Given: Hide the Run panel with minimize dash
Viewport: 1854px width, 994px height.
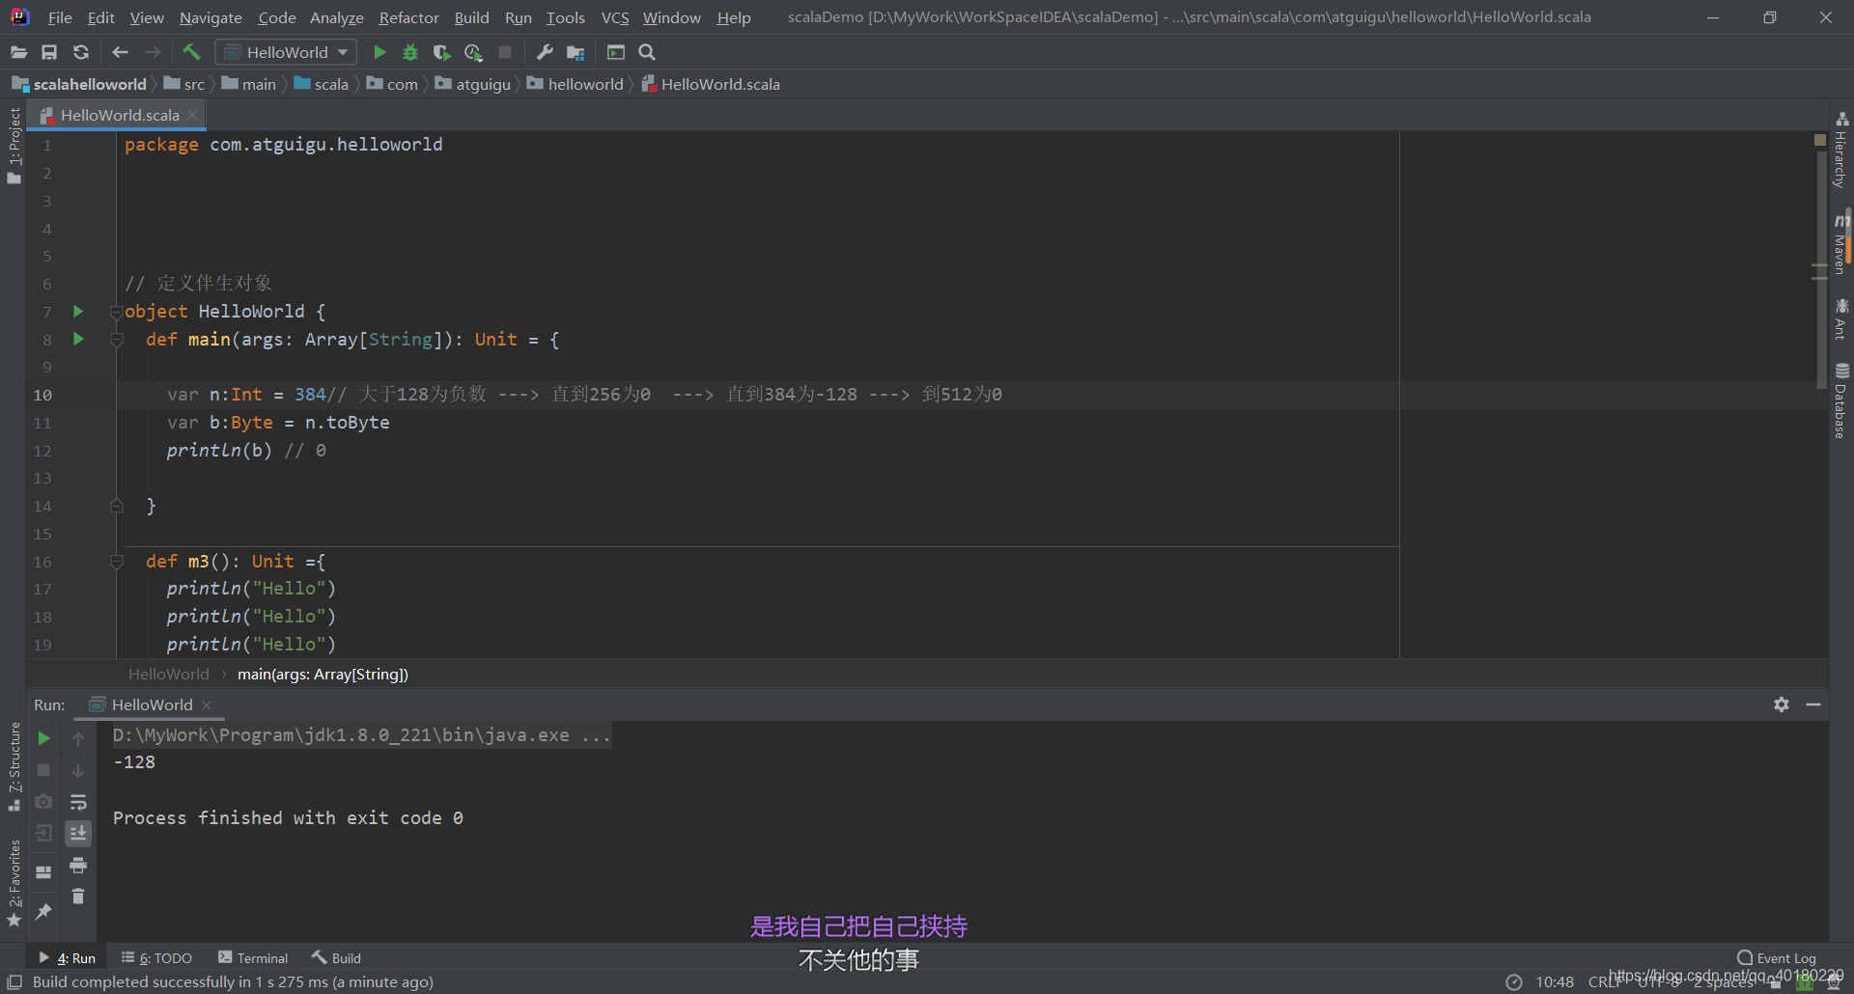Looking at the screenshot, I should (x=1813, y=704).
